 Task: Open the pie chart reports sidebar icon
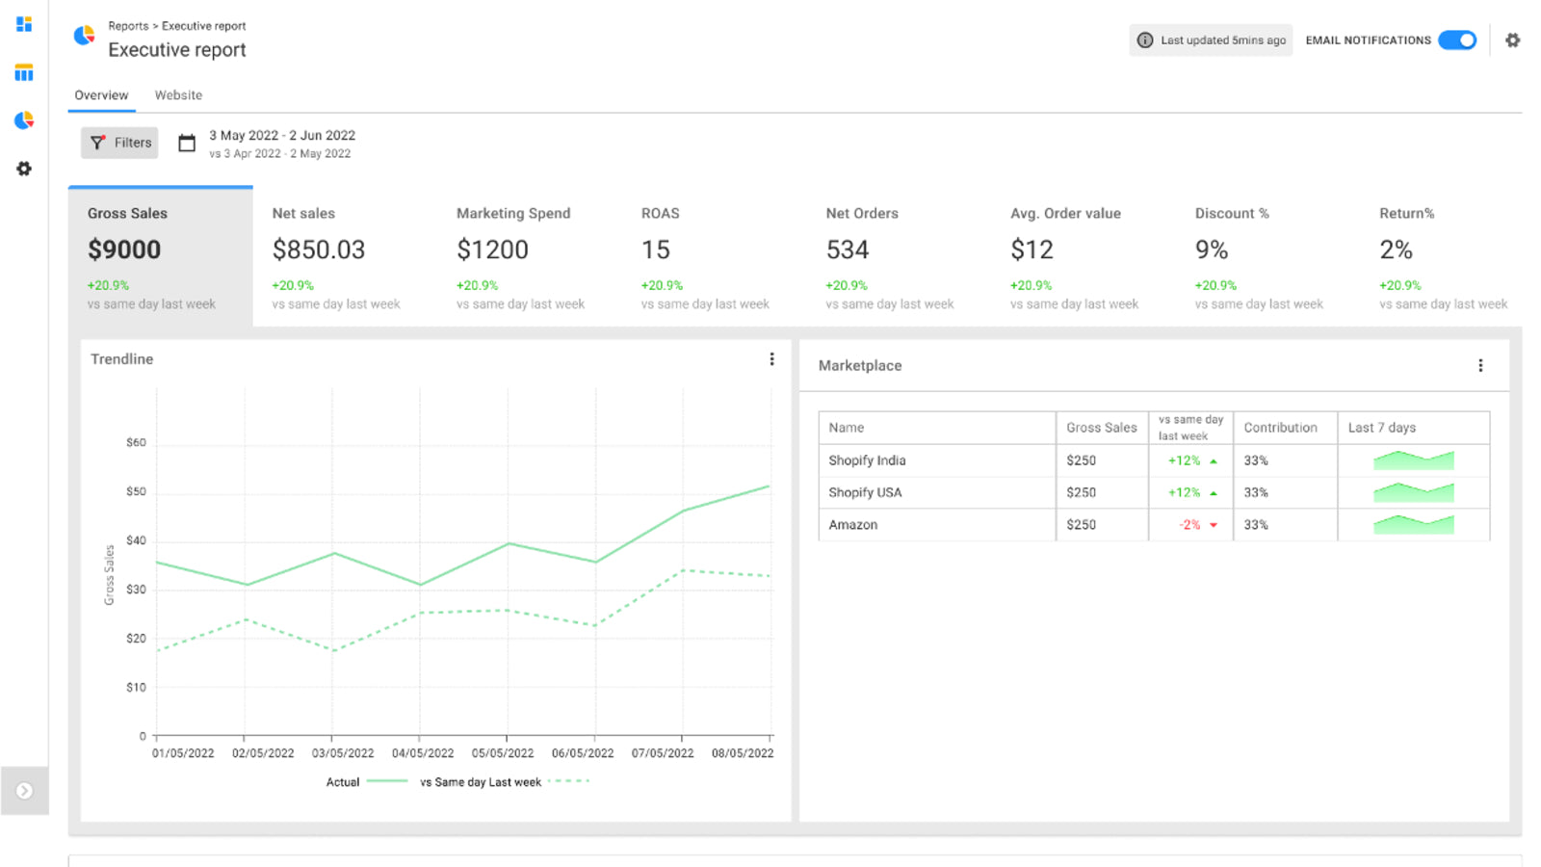point(24,120)
